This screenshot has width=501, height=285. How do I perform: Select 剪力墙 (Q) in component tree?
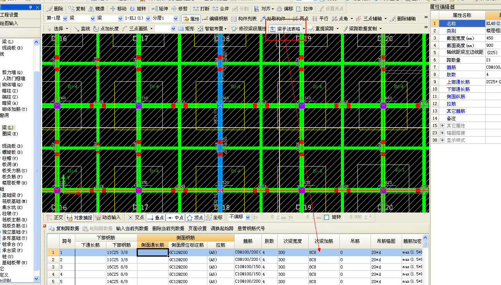pos(12,72)
